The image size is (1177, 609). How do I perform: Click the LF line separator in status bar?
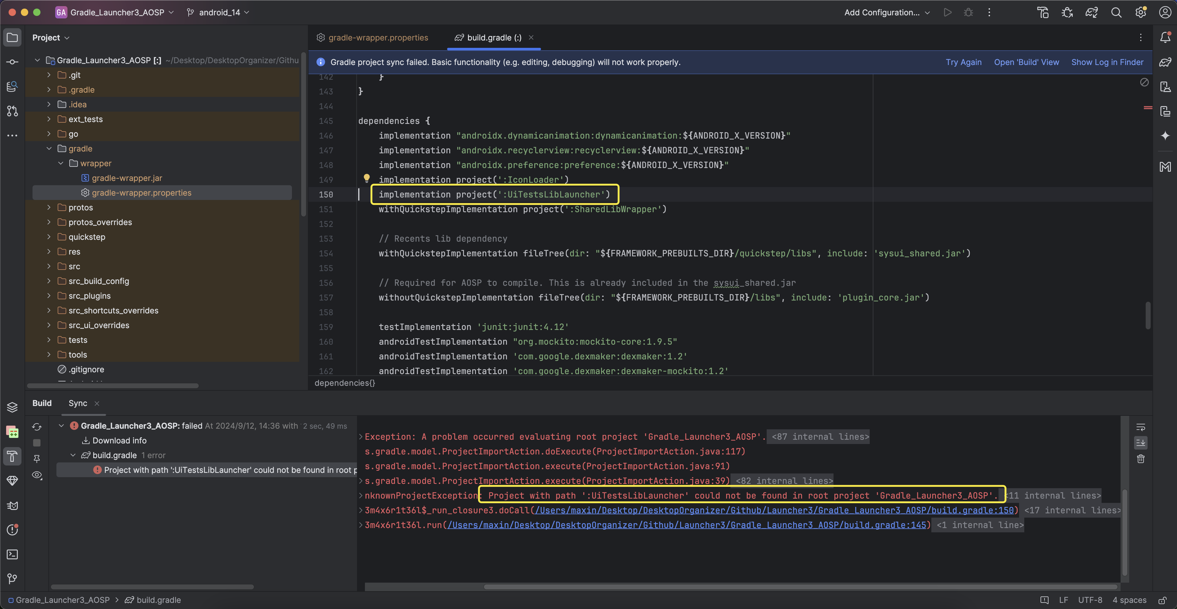click(1064, 600)
